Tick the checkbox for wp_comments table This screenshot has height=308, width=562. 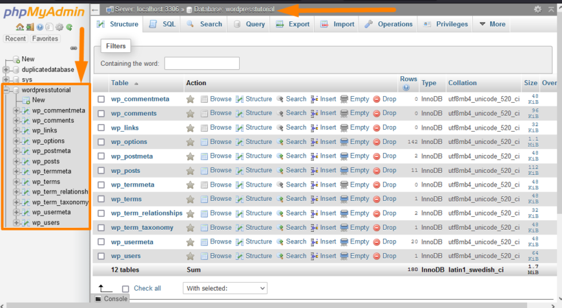(x=101, y=114)
